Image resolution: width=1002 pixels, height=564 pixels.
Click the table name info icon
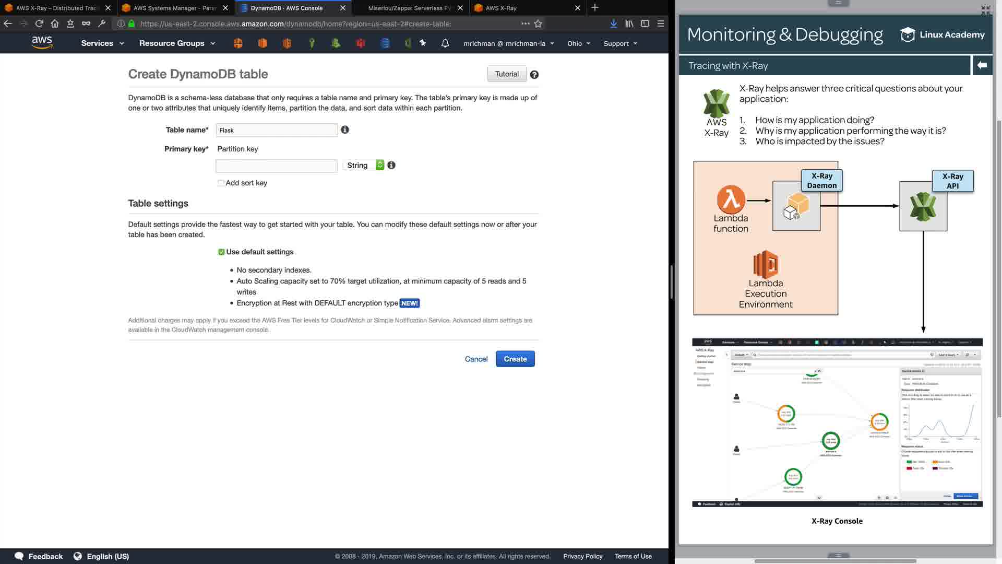[345, 130]
